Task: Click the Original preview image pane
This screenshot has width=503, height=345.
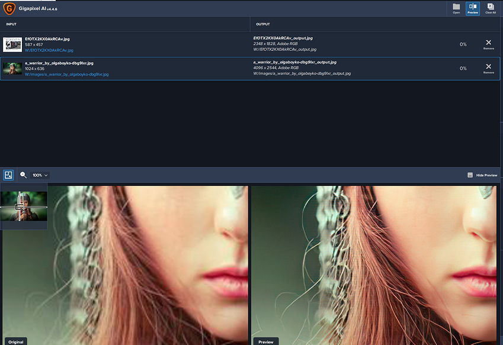Action: point(126,265)
